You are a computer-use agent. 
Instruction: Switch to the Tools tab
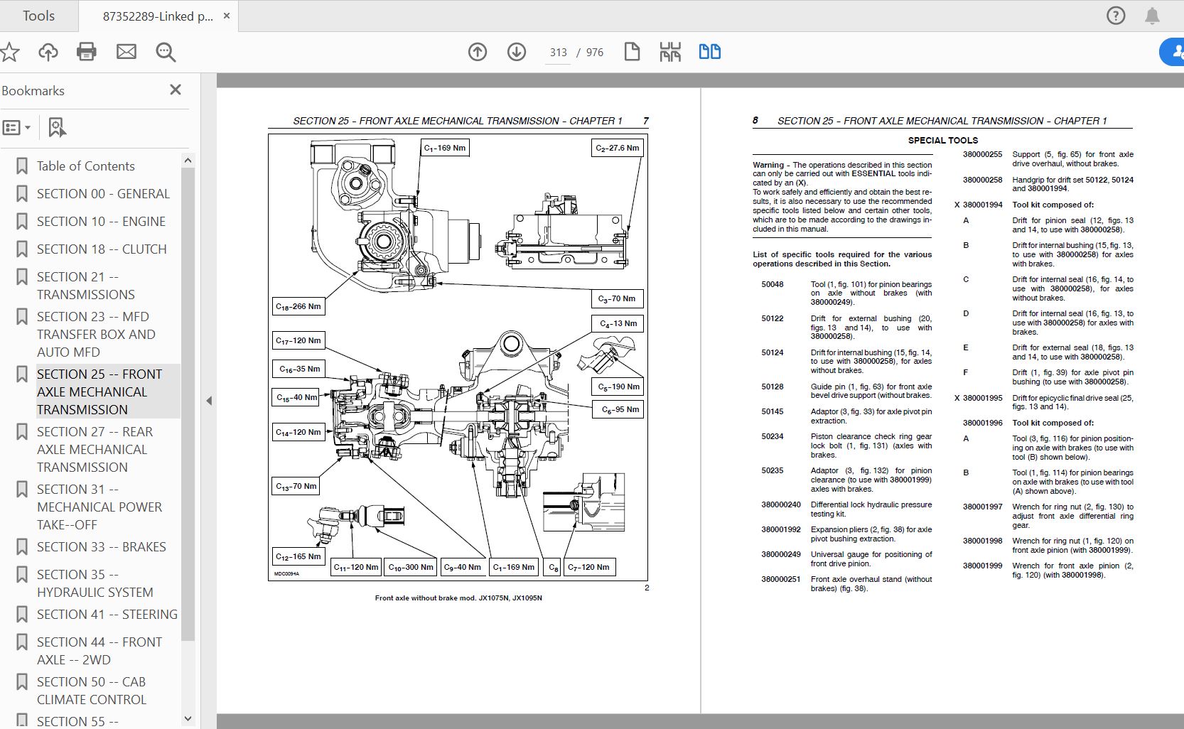click(38, 16)
